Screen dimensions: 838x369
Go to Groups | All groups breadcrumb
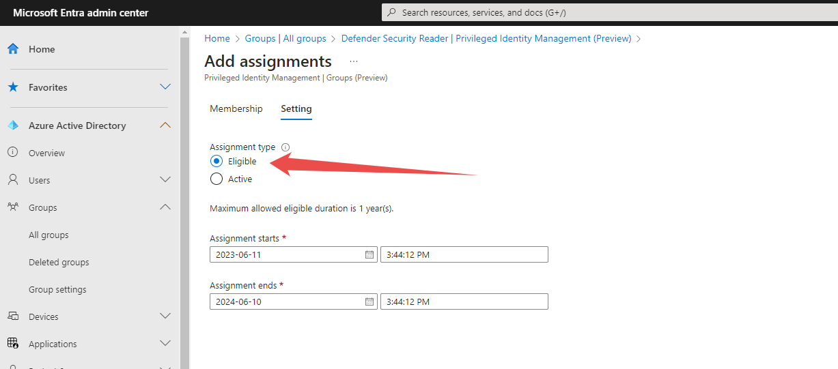tap(285, 38)
